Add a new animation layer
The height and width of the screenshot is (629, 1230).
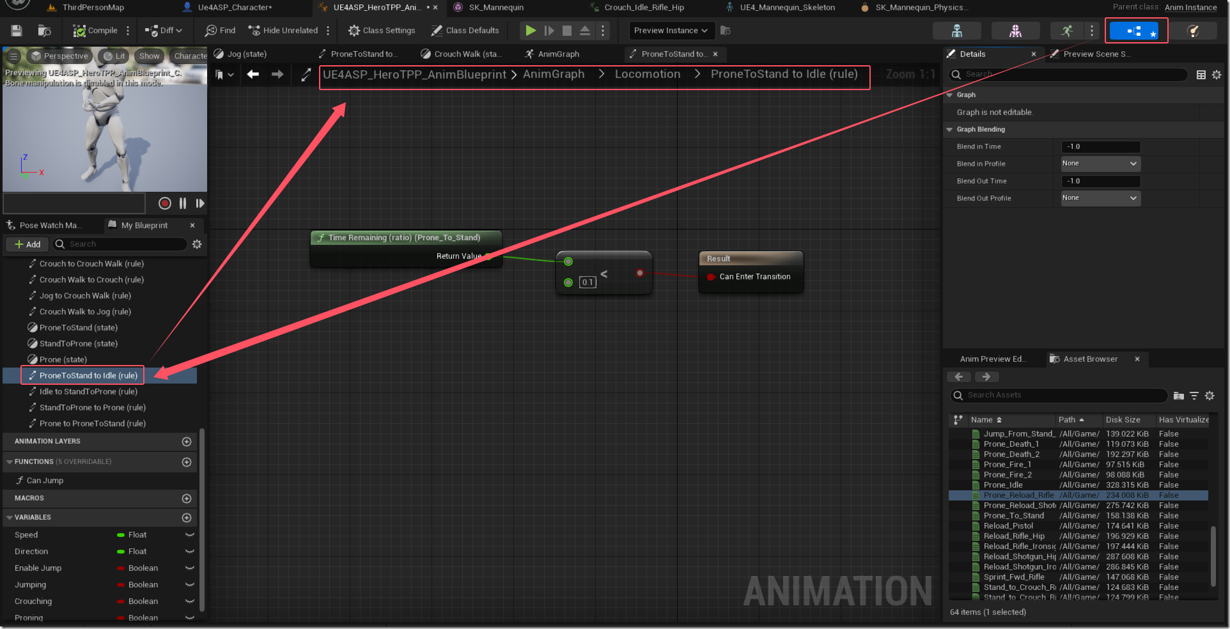click(x=187, y=442)
